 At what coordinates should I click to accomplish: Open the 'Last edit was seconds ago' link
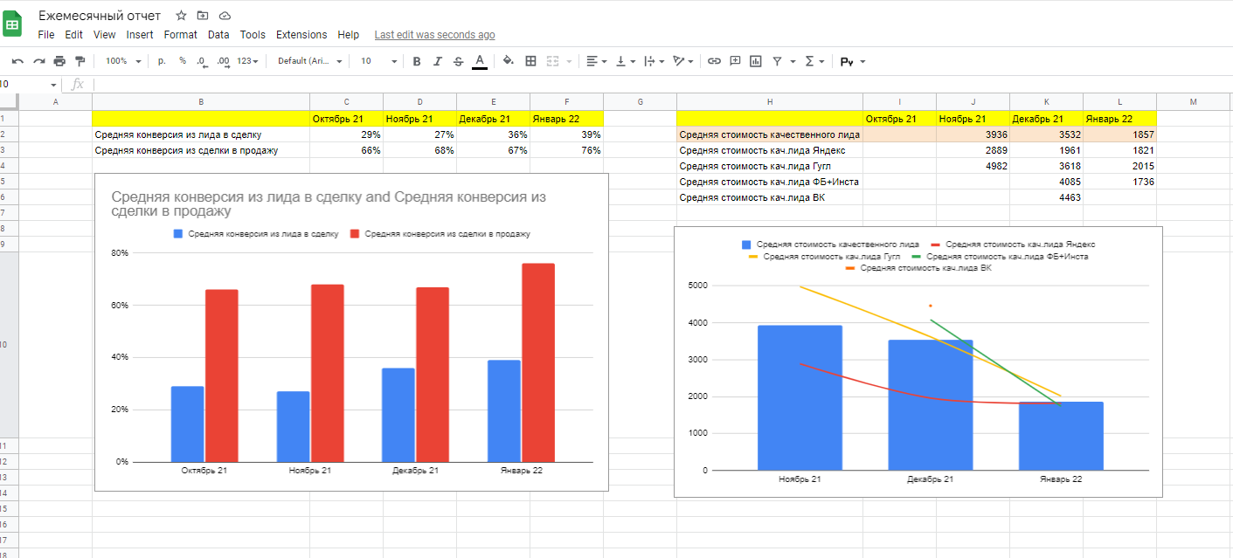[x=434, y=35]
